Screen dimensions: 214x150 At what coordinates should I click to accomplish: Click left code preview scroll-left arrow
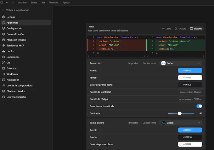pyautogui.click(x=89, y=56)
